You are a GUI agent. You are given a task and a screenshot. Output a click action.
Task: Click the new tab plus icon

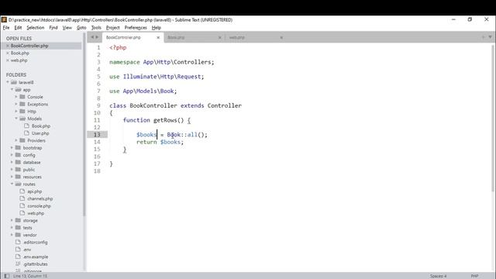(483, 37)
